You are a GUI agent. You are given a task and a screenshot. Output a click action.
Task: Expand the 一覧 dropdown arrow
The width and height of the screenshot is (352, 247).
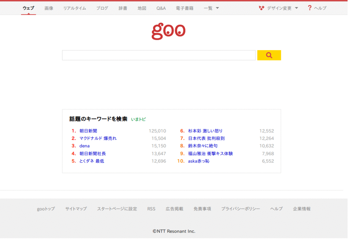point(217,8)
